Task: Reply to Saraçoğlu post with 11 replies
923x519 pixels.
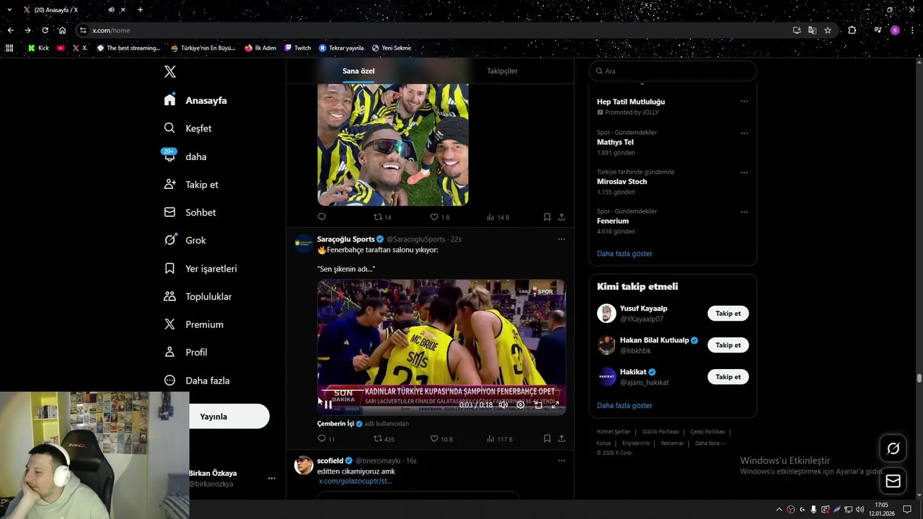Action: 326,439
